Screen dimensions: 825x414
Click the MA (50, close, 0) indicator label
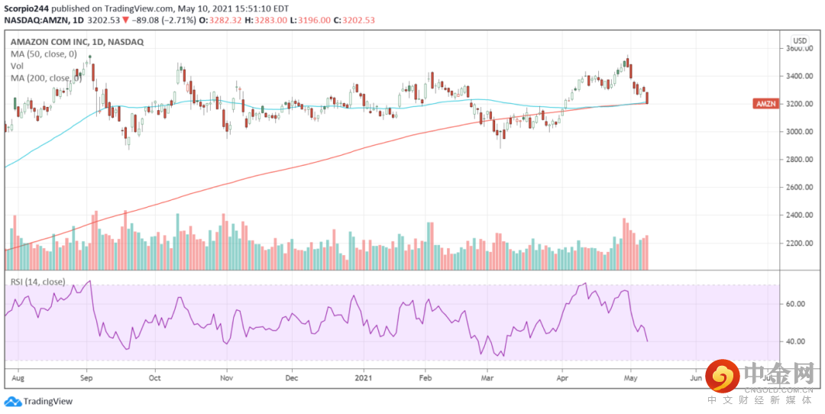44,53
